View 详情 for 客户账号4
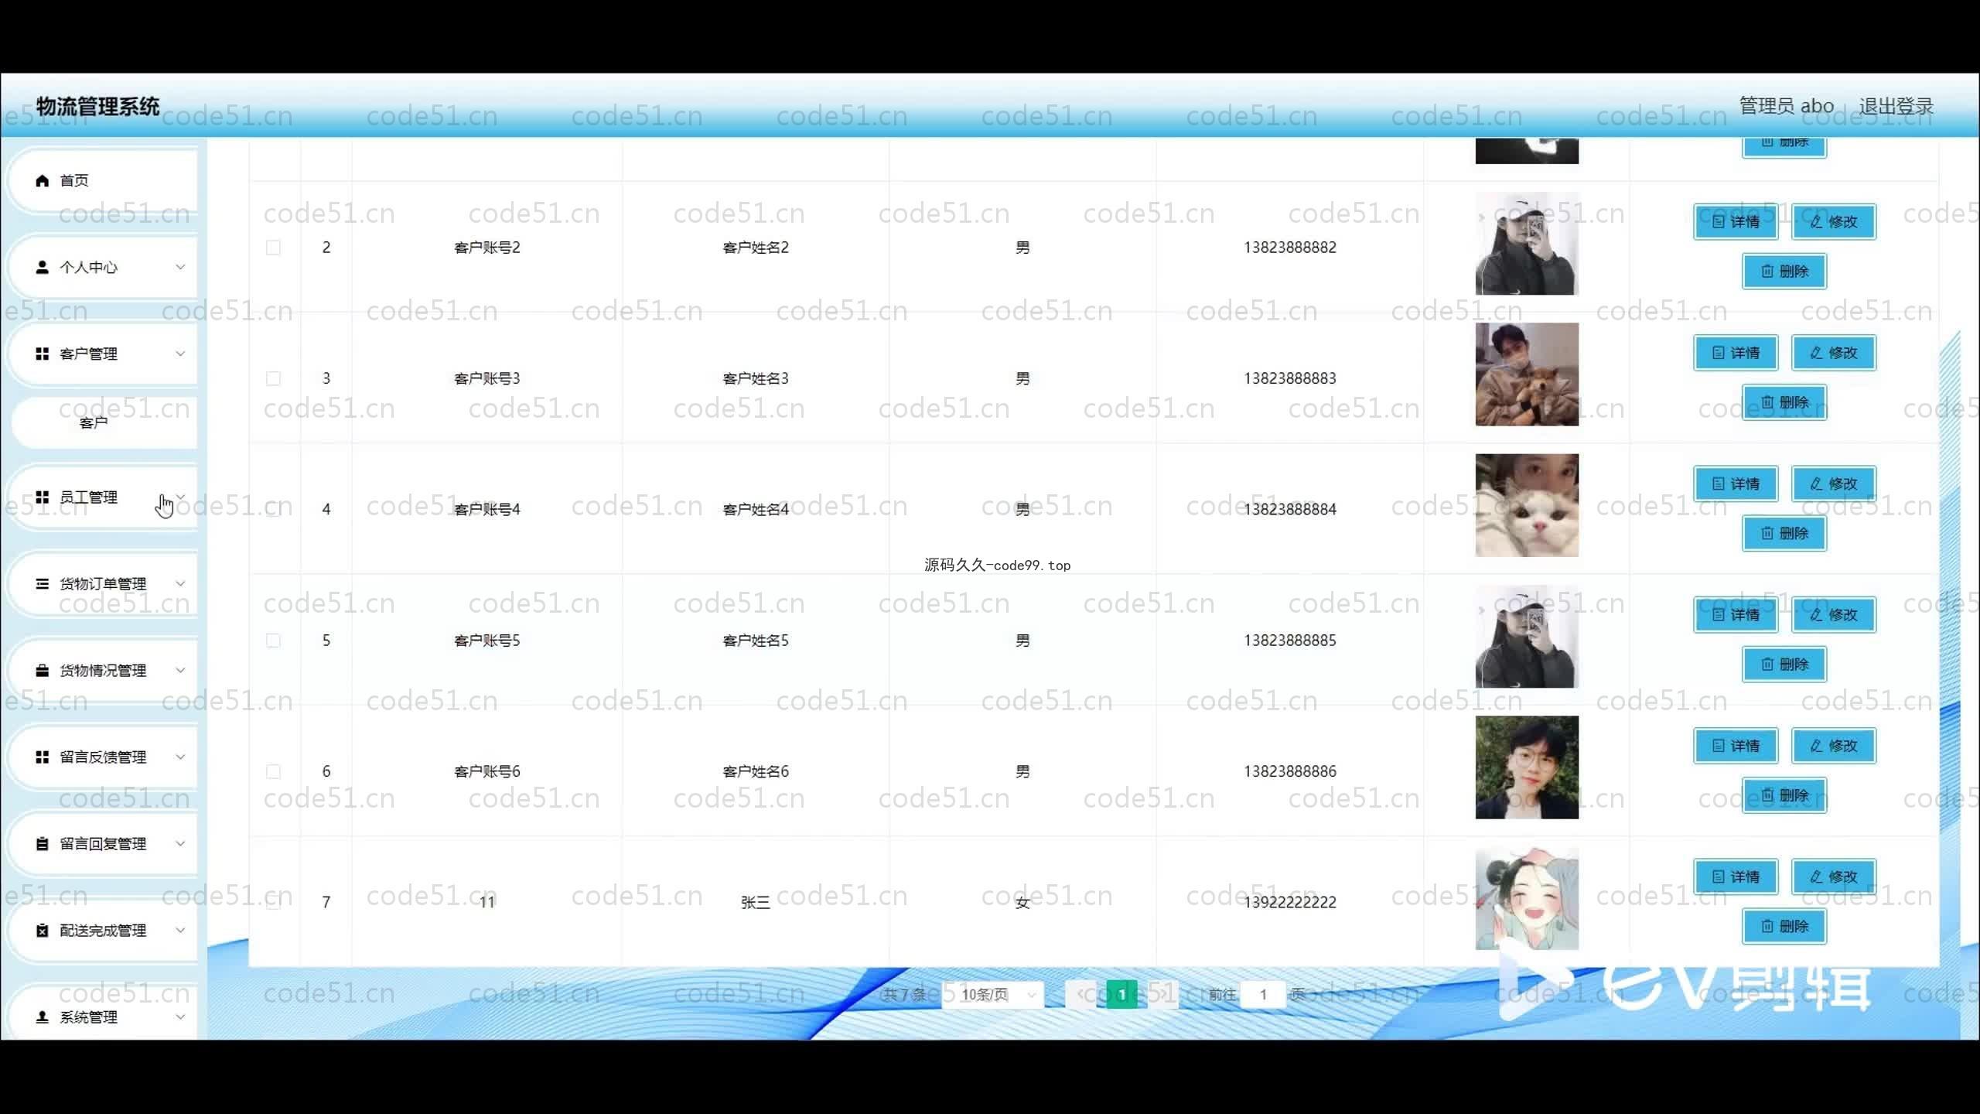This screenshot has height=1114, width=1980. point(1736,484)
